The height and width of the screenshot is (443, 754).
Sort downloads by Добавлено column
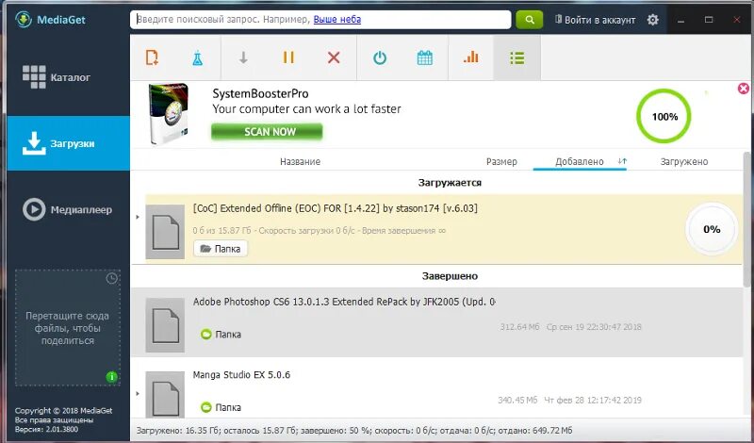[x=579, y=162]
